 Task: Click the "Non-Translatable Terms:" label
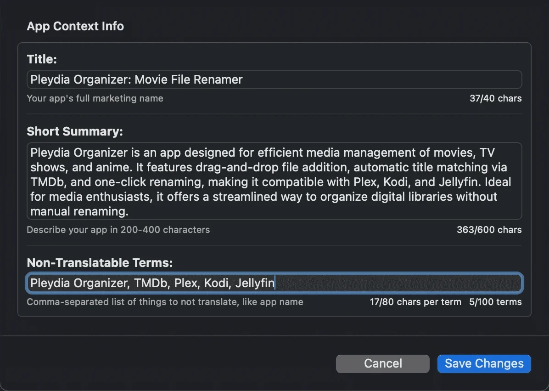pyautogui.click(x=100, y=262)
